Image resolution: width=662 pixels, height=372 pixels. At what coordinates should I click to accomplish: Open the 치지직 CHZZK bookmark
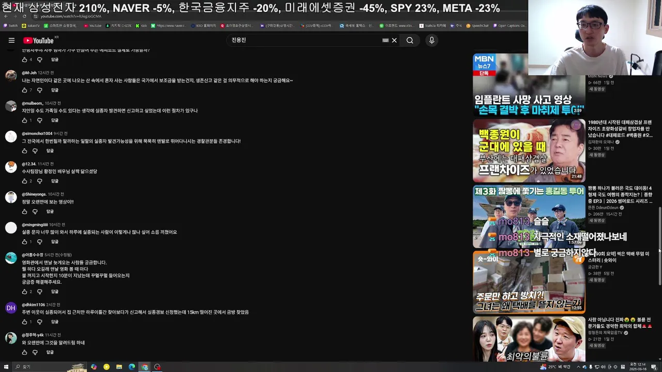[x=118, y=25]
